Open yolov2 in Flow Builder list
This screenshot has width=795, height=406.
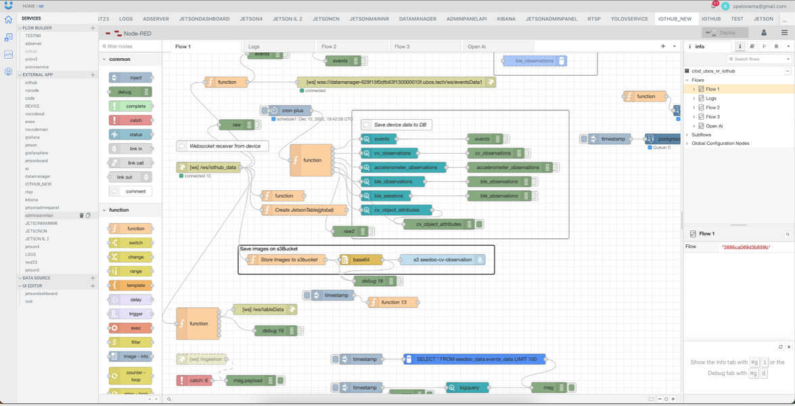[x=31, y=59]
